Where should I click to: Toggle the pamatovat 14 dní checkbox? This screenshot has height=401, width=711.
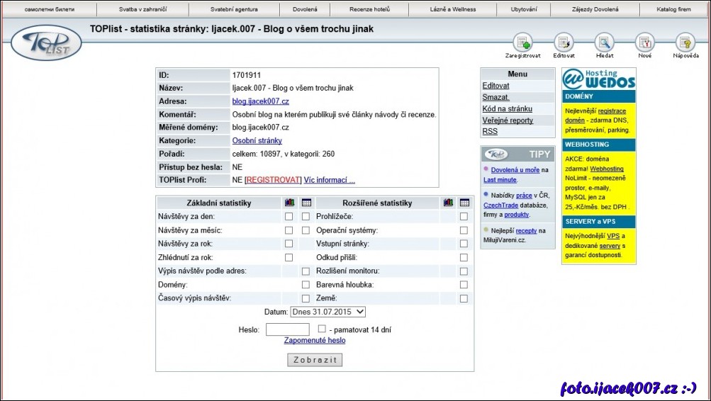click(x=322, y=329)
